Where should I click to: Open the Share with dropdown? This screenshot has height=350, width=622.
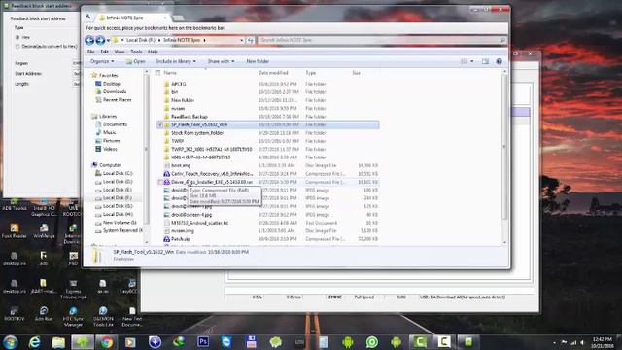tap(221, 61)
